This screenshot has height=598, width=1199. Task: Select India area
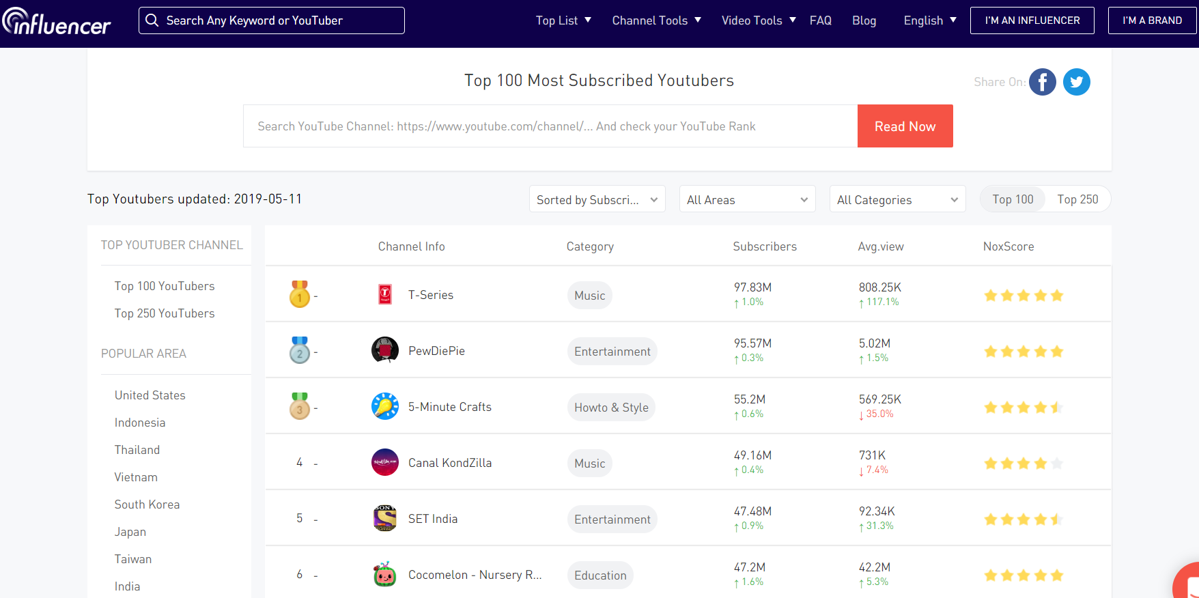127,586
